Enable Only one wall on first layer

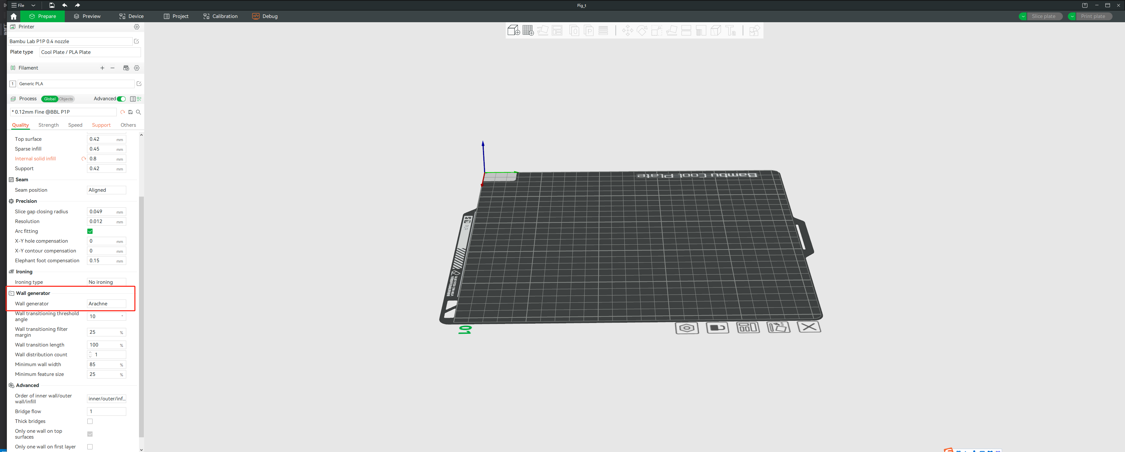pos(90,447)
